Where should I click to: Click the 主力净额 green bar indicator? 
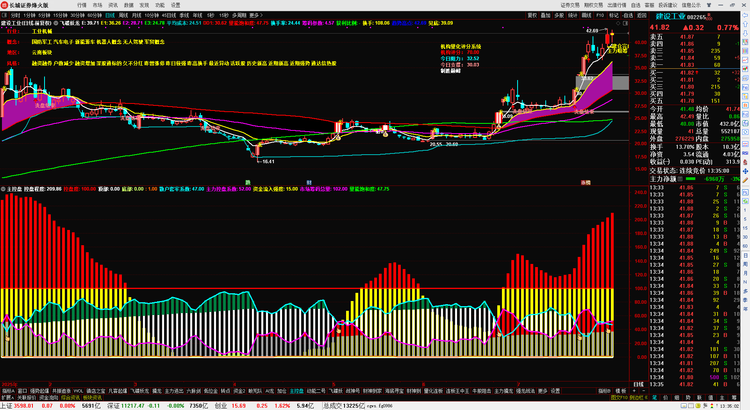(691, 179)
